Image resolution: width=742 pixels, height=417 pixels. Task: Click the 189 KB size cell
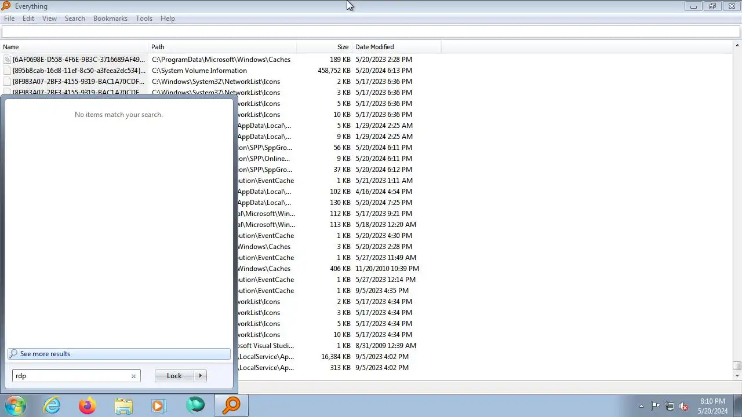click(x=340, y=60)
